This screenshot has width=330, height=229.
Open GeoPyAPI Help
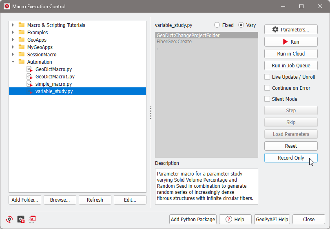click(x=272, y=219)
